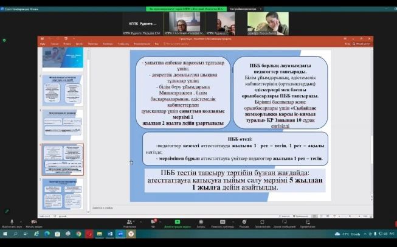The width and height of the screenshot is (397, 247).
Task: Toggle Show Captions in Zoom toolbar
Action: [222, 223]
